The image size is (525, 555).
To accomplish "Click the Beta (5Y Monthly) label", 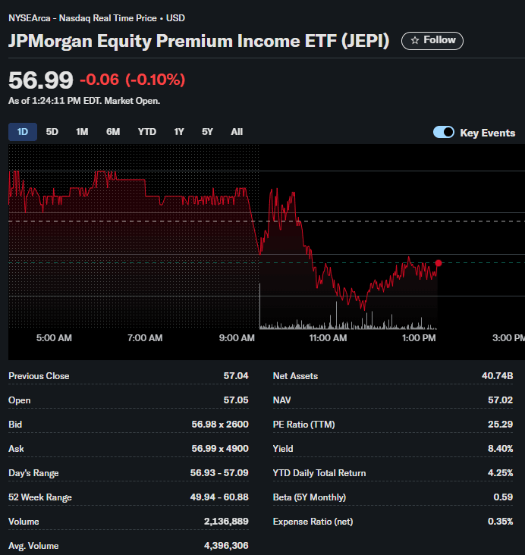I will pos(310,497).
